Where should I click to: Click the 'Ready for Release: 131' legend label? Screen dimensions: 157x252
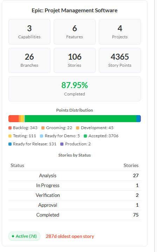click(x=35, y=144)
